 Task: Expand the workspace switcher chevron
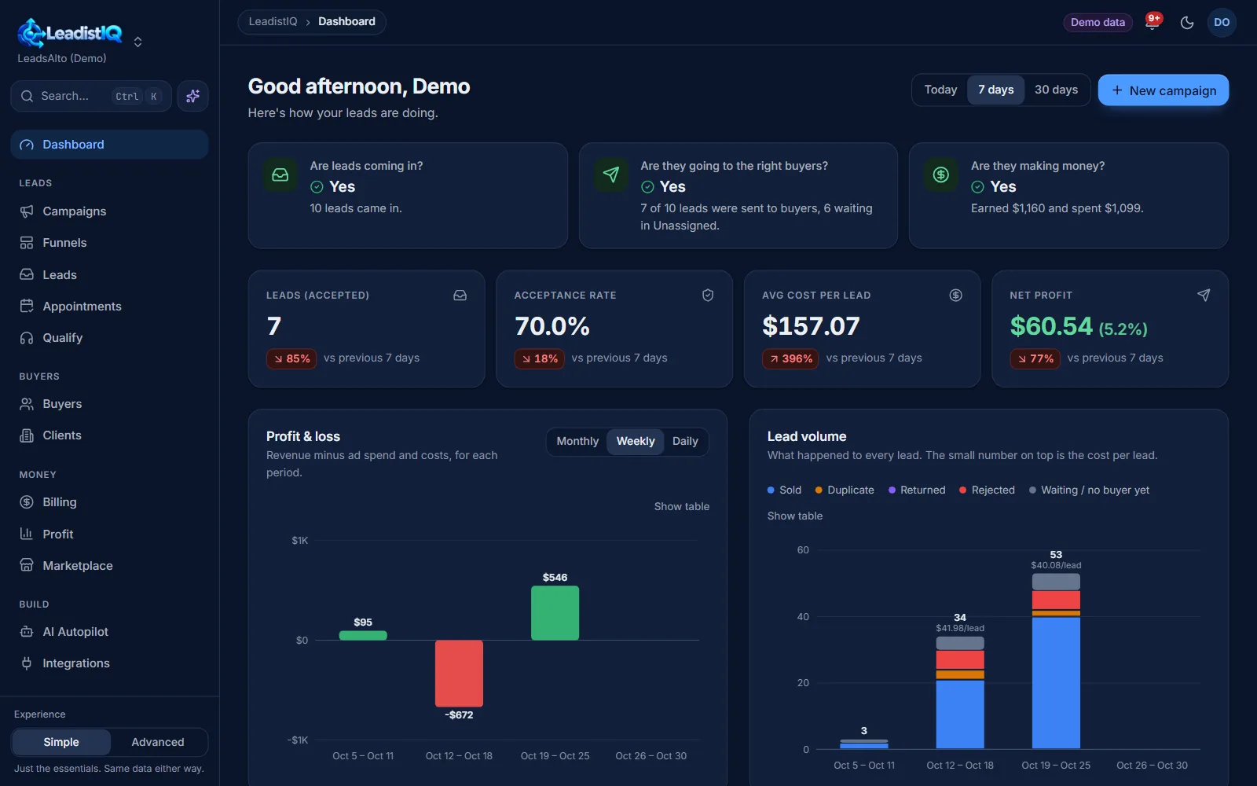click(138, 42)
